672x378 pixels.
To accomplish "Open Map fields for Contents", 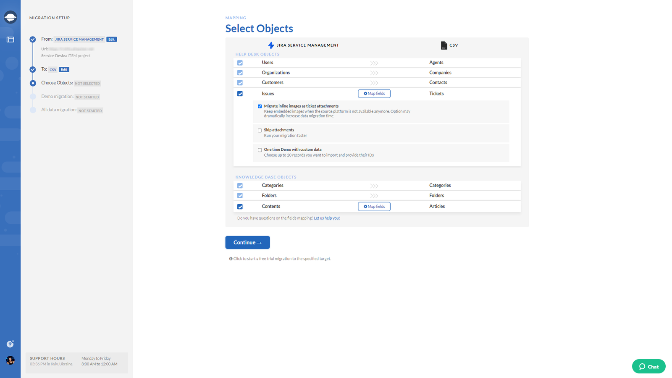I will 374,207.
